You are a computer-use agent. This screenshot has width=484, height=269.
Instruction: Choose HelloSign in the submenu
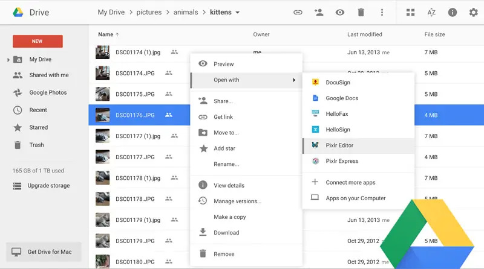pos(358,130)
